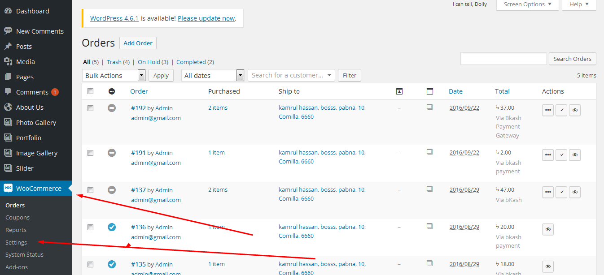Viewport: 604px width, 275px height.
Task: Click the customer message column header icon
Action: click(399, 91)
